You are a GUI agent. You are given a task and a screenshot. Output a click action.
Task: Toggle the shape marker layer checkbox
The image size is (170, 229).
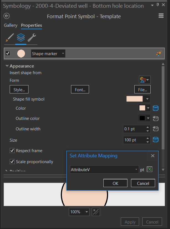tap(8, 53)
